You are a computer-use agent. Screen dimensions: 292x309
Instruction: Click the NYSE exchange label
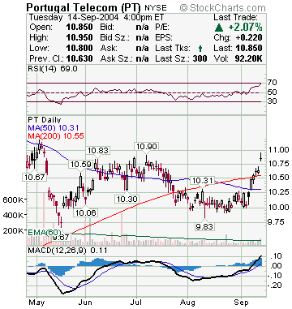coord(156,7)
